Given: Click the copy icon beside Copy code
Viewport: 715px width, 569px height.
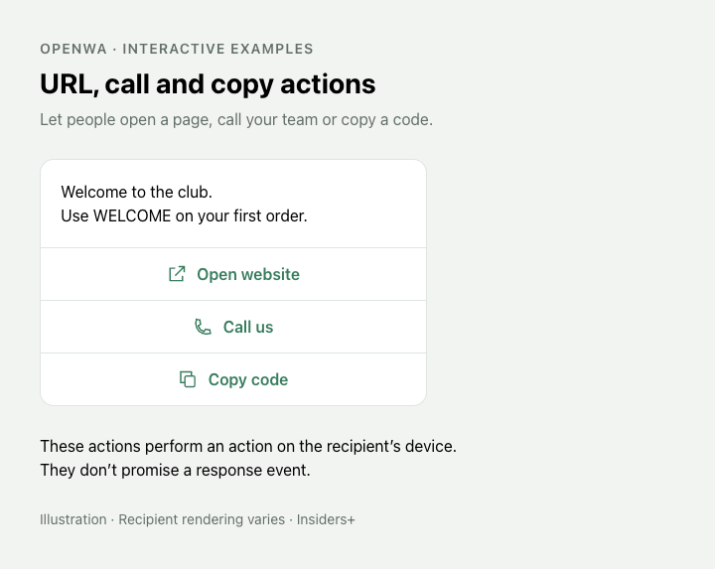Looking at the screenshot, I should (x=188, y=379).
